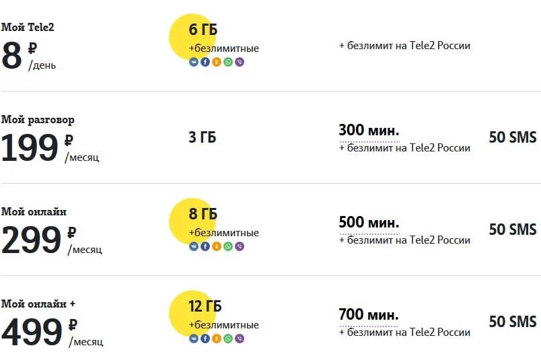The width and height of the screenshot is (541, 352).
Task: Click the underlined 300 мин. text
Action: tap(369, 131)
